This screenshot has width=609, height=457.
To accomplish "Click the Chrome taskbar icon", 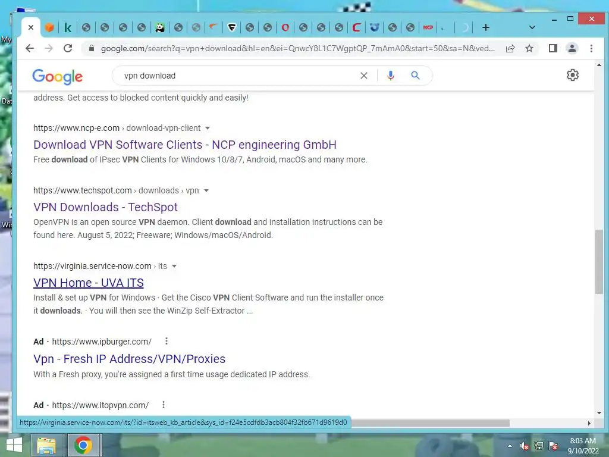I will [x=83, y=445].
